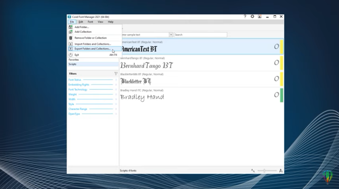The image size is (339, 189).
Task: Choose Export Folders and Collections...
Action: coord(95,49)
